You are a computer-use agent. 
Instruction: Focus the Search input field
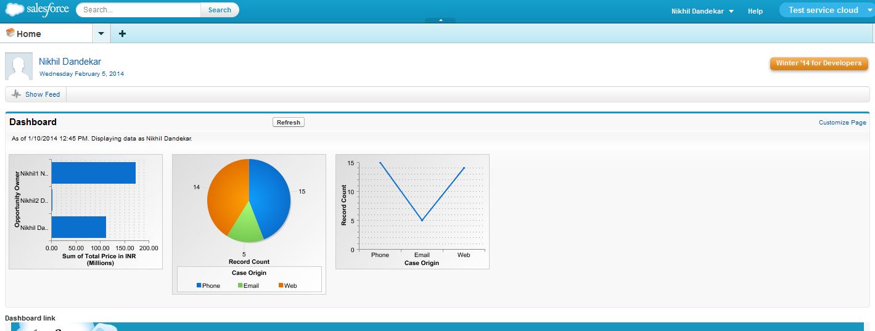[139, 10]
